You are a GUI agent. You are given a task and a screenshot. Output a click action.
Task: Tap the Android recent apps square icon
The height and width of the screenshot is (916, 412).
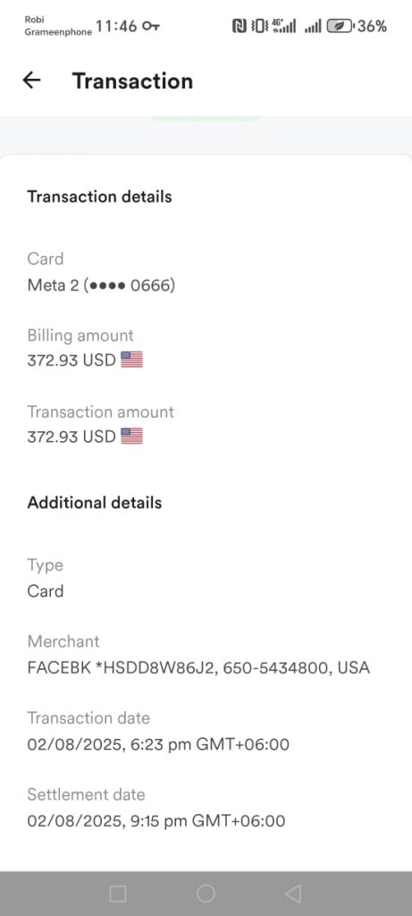coord(118,894)
